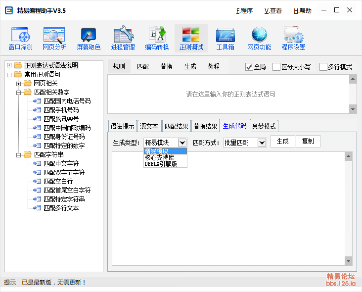Screen dimensions: 362x292
Task: Click the icon beside 匹配手机号码
Action: point(37,110)
